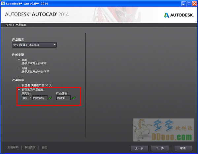Maximize the AutoCAD 2014 installer window
198x154 pixels.
[x=189, y=4]
